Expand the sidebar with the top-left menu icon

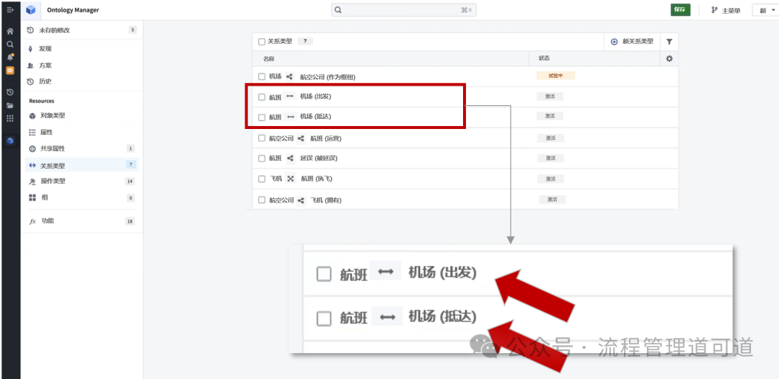pyautogui.click(x=10, y=10)
